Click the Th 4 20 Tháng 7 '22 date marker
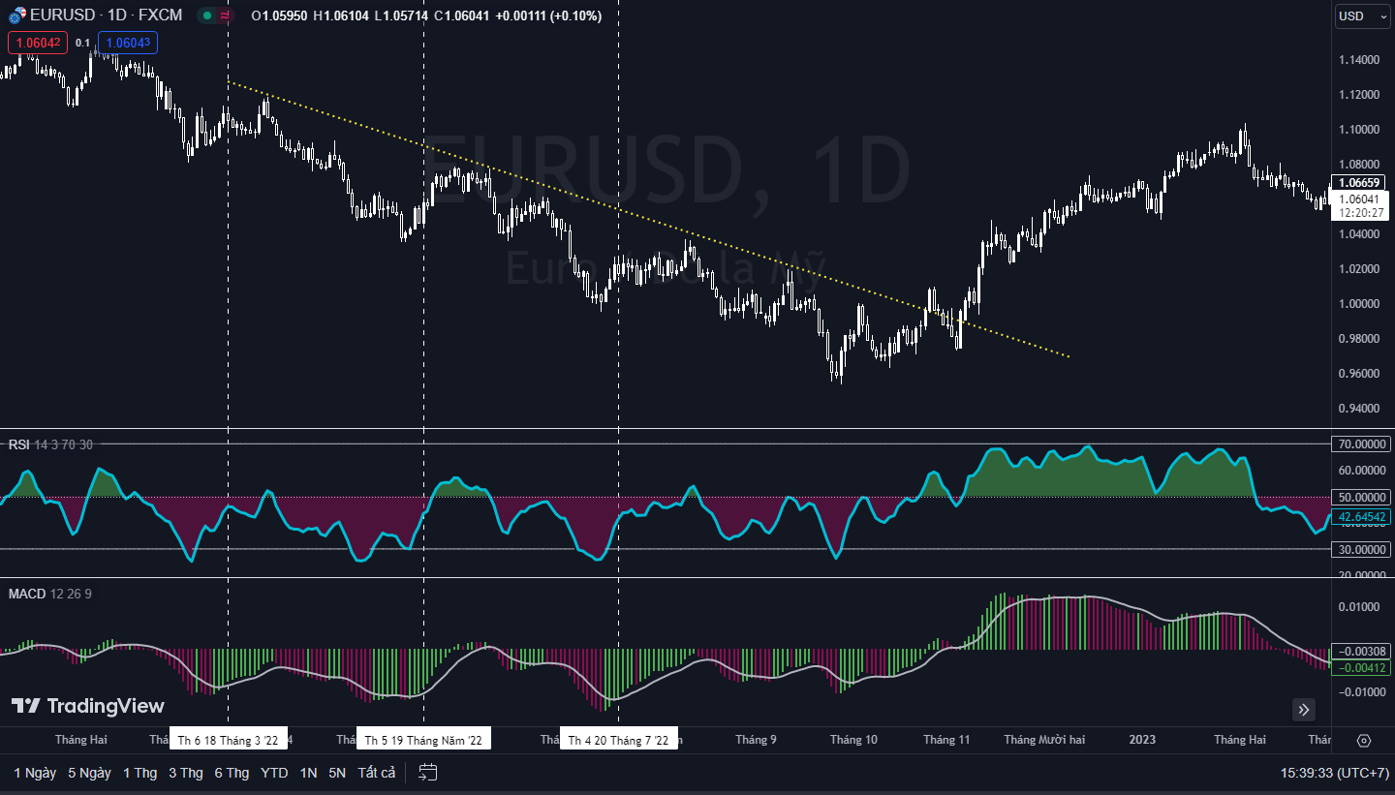Image resolution: width=1395 pixels, height=795 pixels. click(618, 740)
